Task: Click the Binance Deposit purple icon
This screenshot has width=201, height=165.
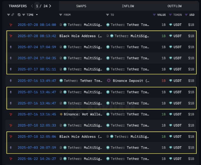Action: coord(109,81)
